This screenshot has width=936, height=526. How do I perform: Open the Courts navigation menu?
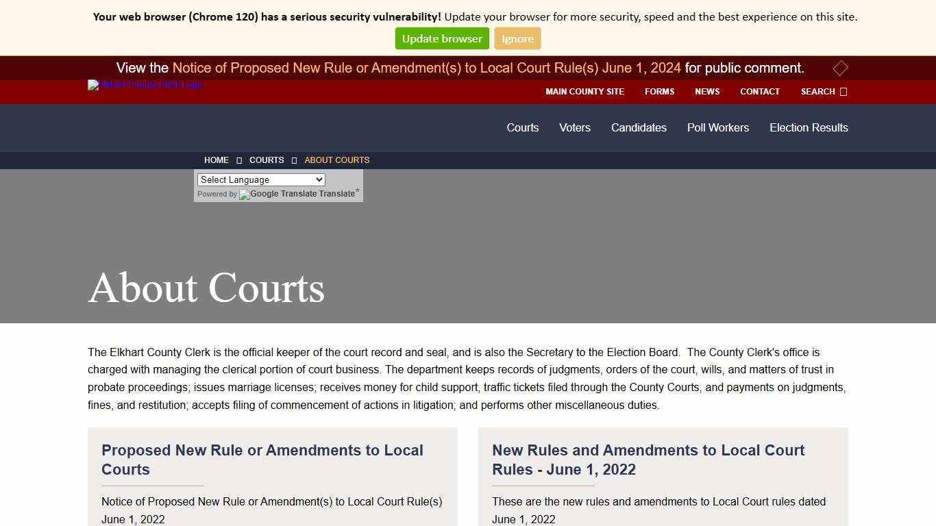[522, 127]
